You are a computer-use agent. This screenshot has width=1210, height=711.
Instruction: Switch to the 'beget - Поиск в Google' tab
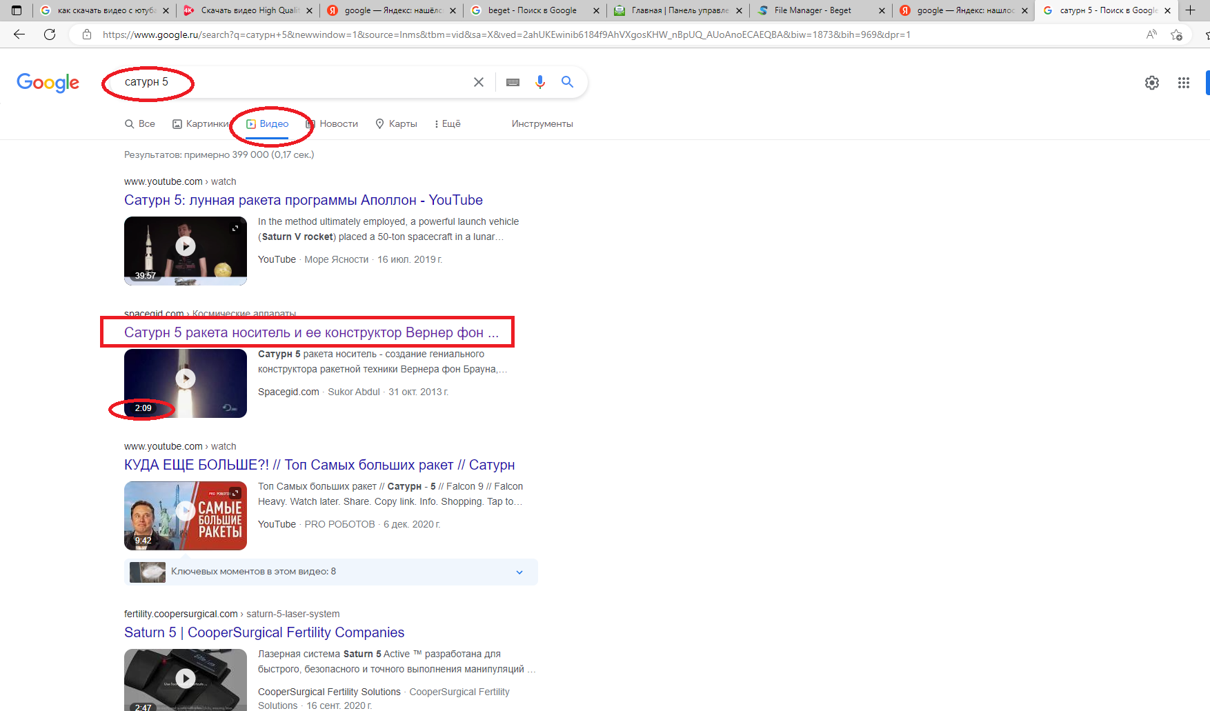533,10
